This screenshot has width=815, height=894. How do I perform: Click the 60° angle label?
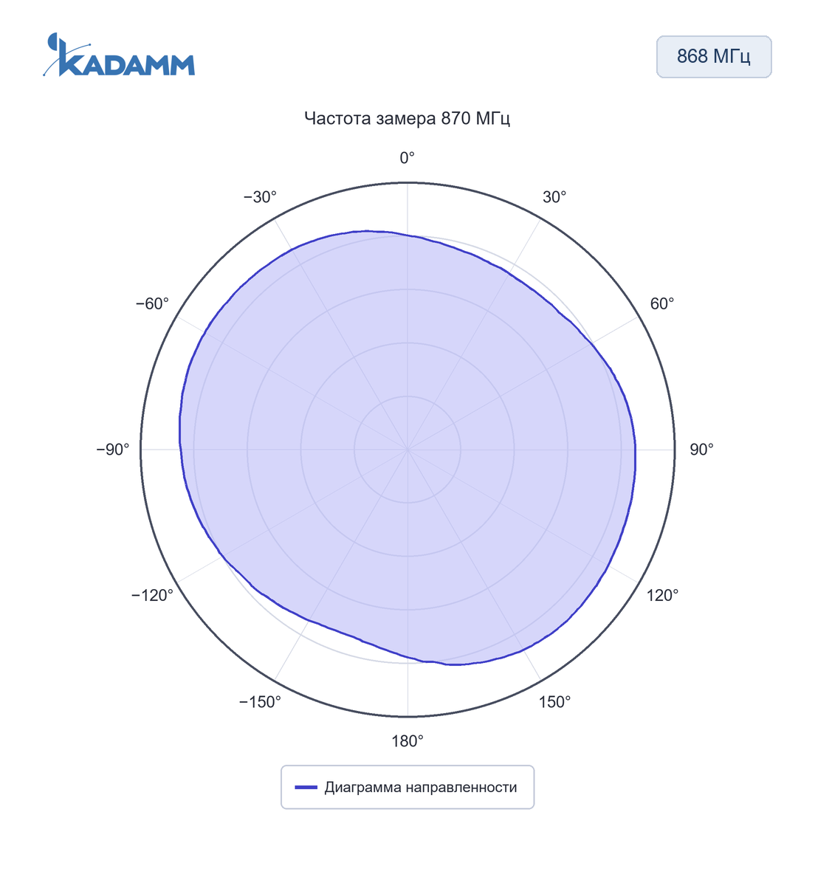(x=662, y=304)
